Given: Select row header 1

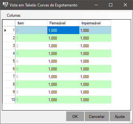Looking at the screenshot, I should coord(9,30).
